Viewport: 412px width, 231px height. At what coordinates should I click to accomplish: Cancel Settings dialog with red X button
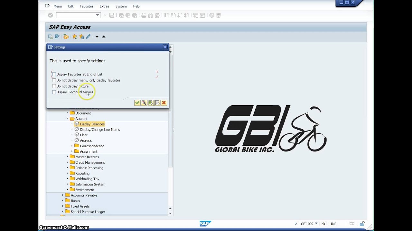pyautogui.click(x=164, y=103)
